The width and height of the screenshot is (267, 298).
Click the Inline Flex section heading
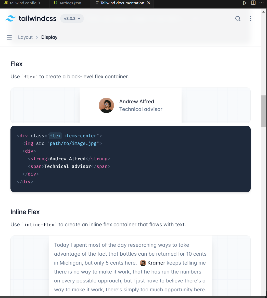[25, 212]
